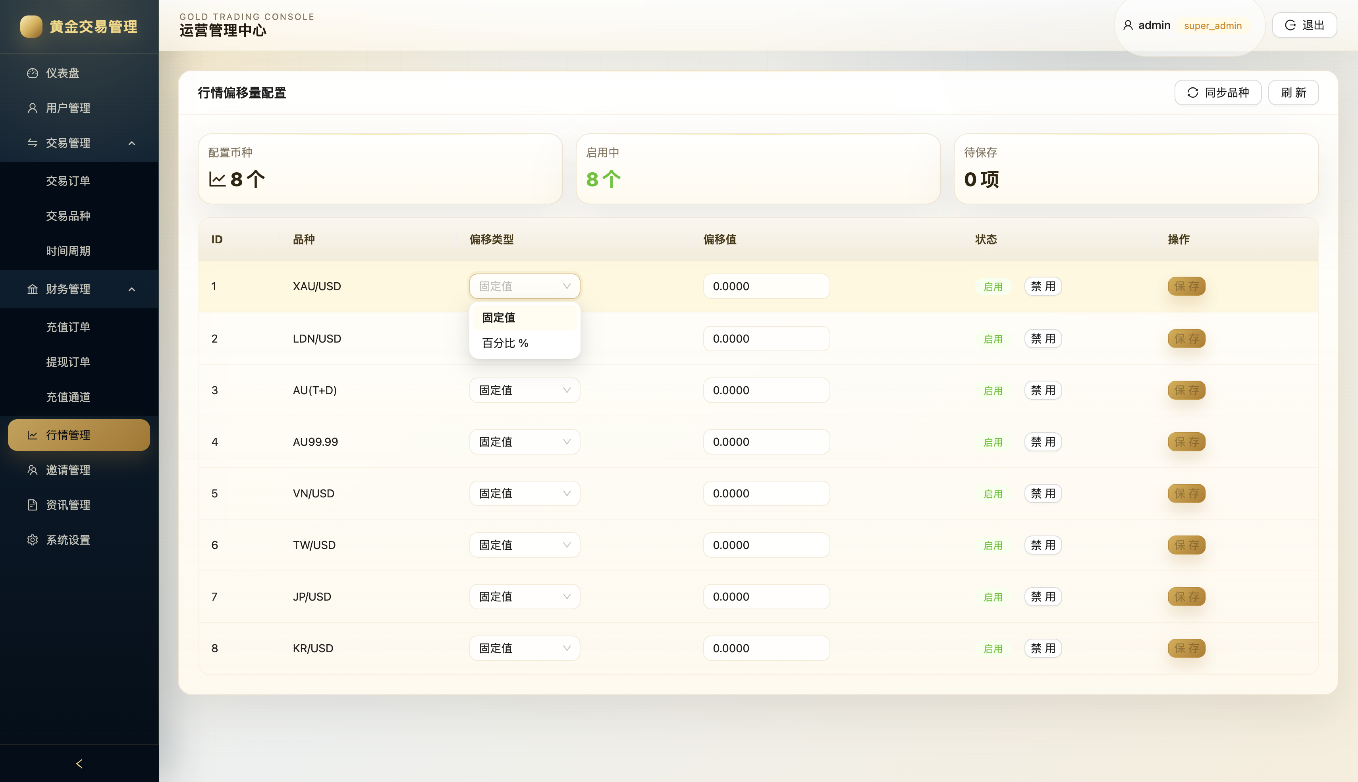Viewport: 1358px width, 782px height.
Task: Click the invitation management person icon
Action: pyautogui.click(x=32, y=470)
